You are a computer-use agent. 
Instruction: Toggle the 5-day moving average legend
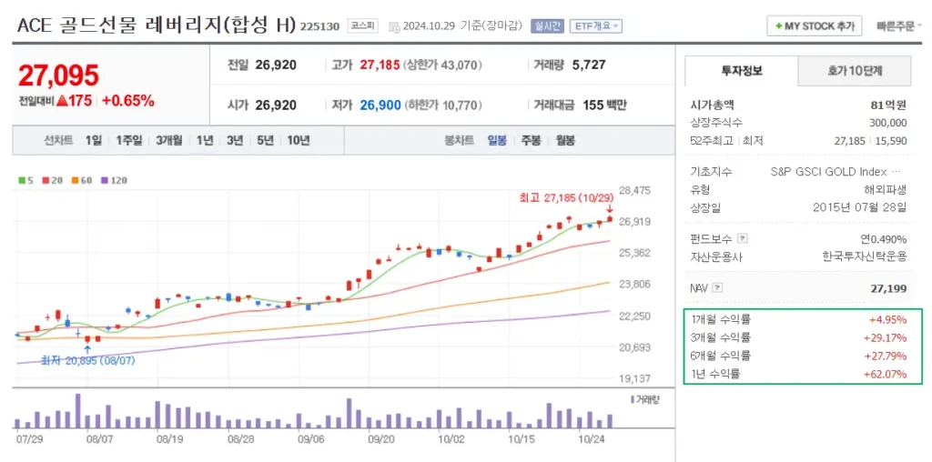26,180
